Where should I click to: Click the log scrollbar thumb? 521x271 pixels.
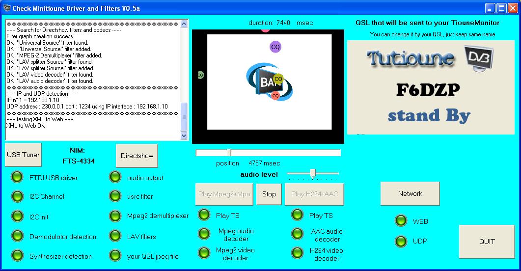pyautogui.click(x=184, y=116)
